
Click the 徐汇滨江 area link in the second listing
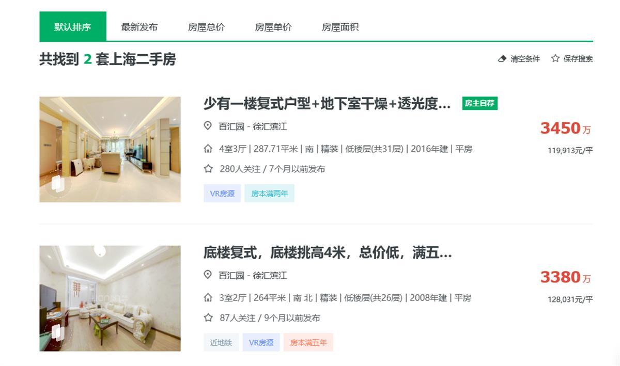(270, 276)
